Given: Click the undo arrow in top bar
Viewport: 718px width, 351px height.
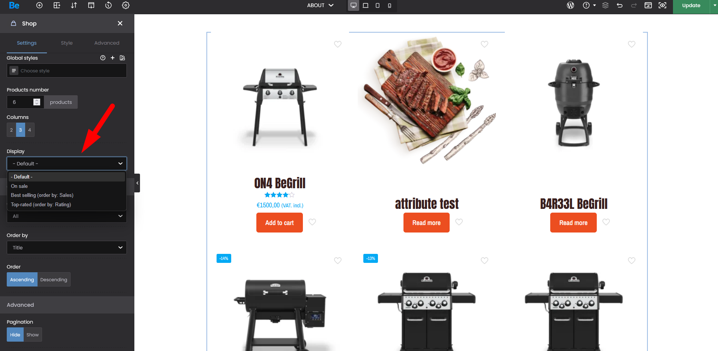Looking at the screenshot, I should (x=620, y=5).
